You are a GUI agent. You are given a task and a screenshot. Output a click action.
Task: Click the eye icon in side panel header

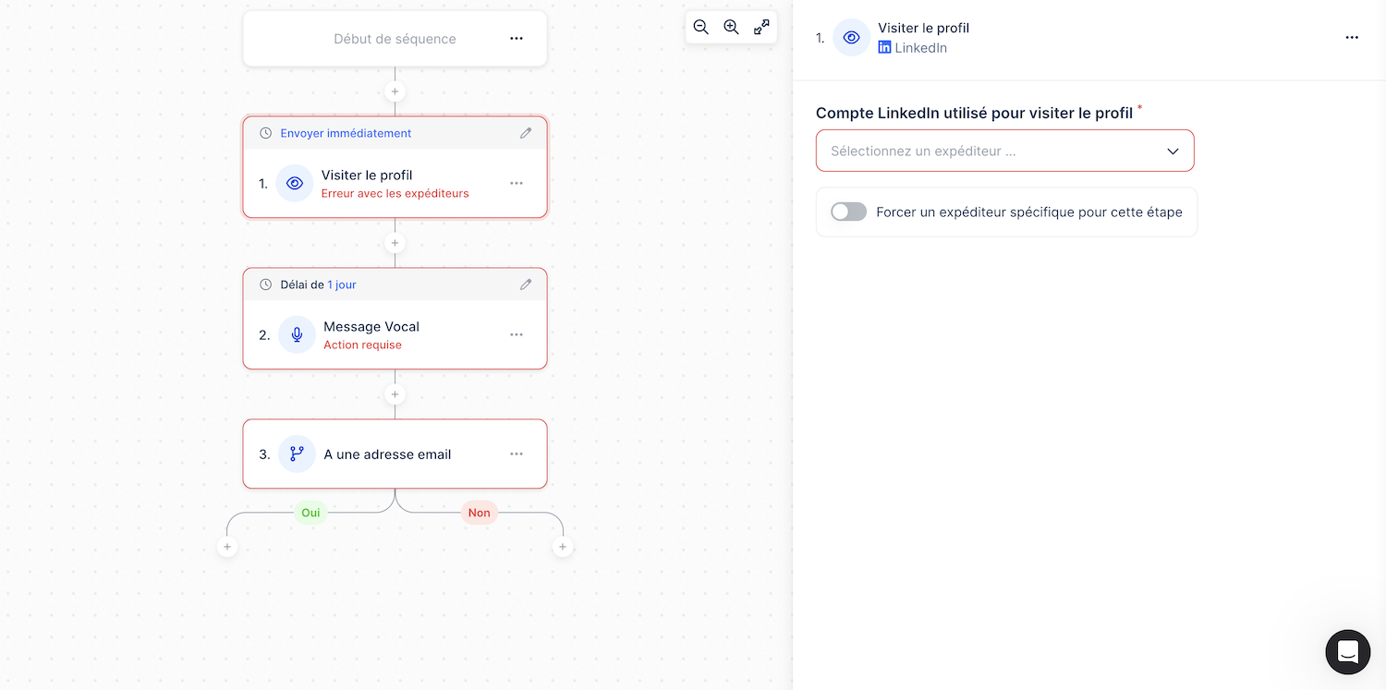pyautogui.click(x=851, y=38)
